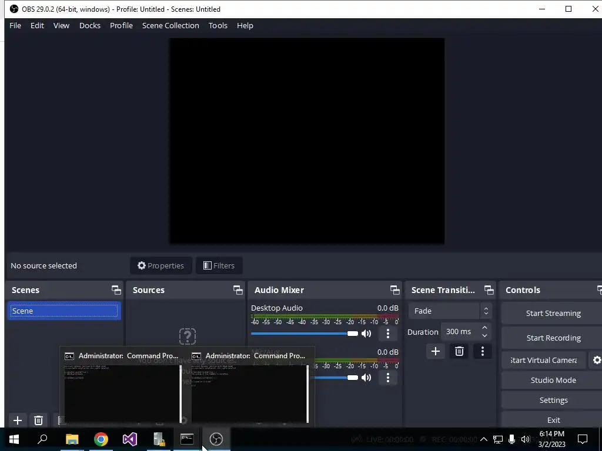Click the Desktop Audio 0.0 dB value
Viewport: 602px width, 451px height.
(x=388, y=308)
